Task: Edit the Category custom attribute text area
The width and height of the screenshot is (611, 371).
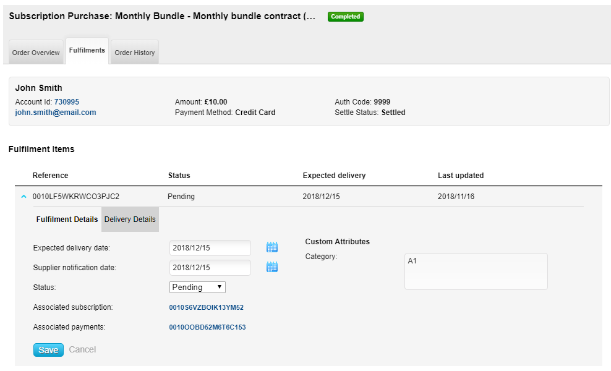Action: click(476, 271)
